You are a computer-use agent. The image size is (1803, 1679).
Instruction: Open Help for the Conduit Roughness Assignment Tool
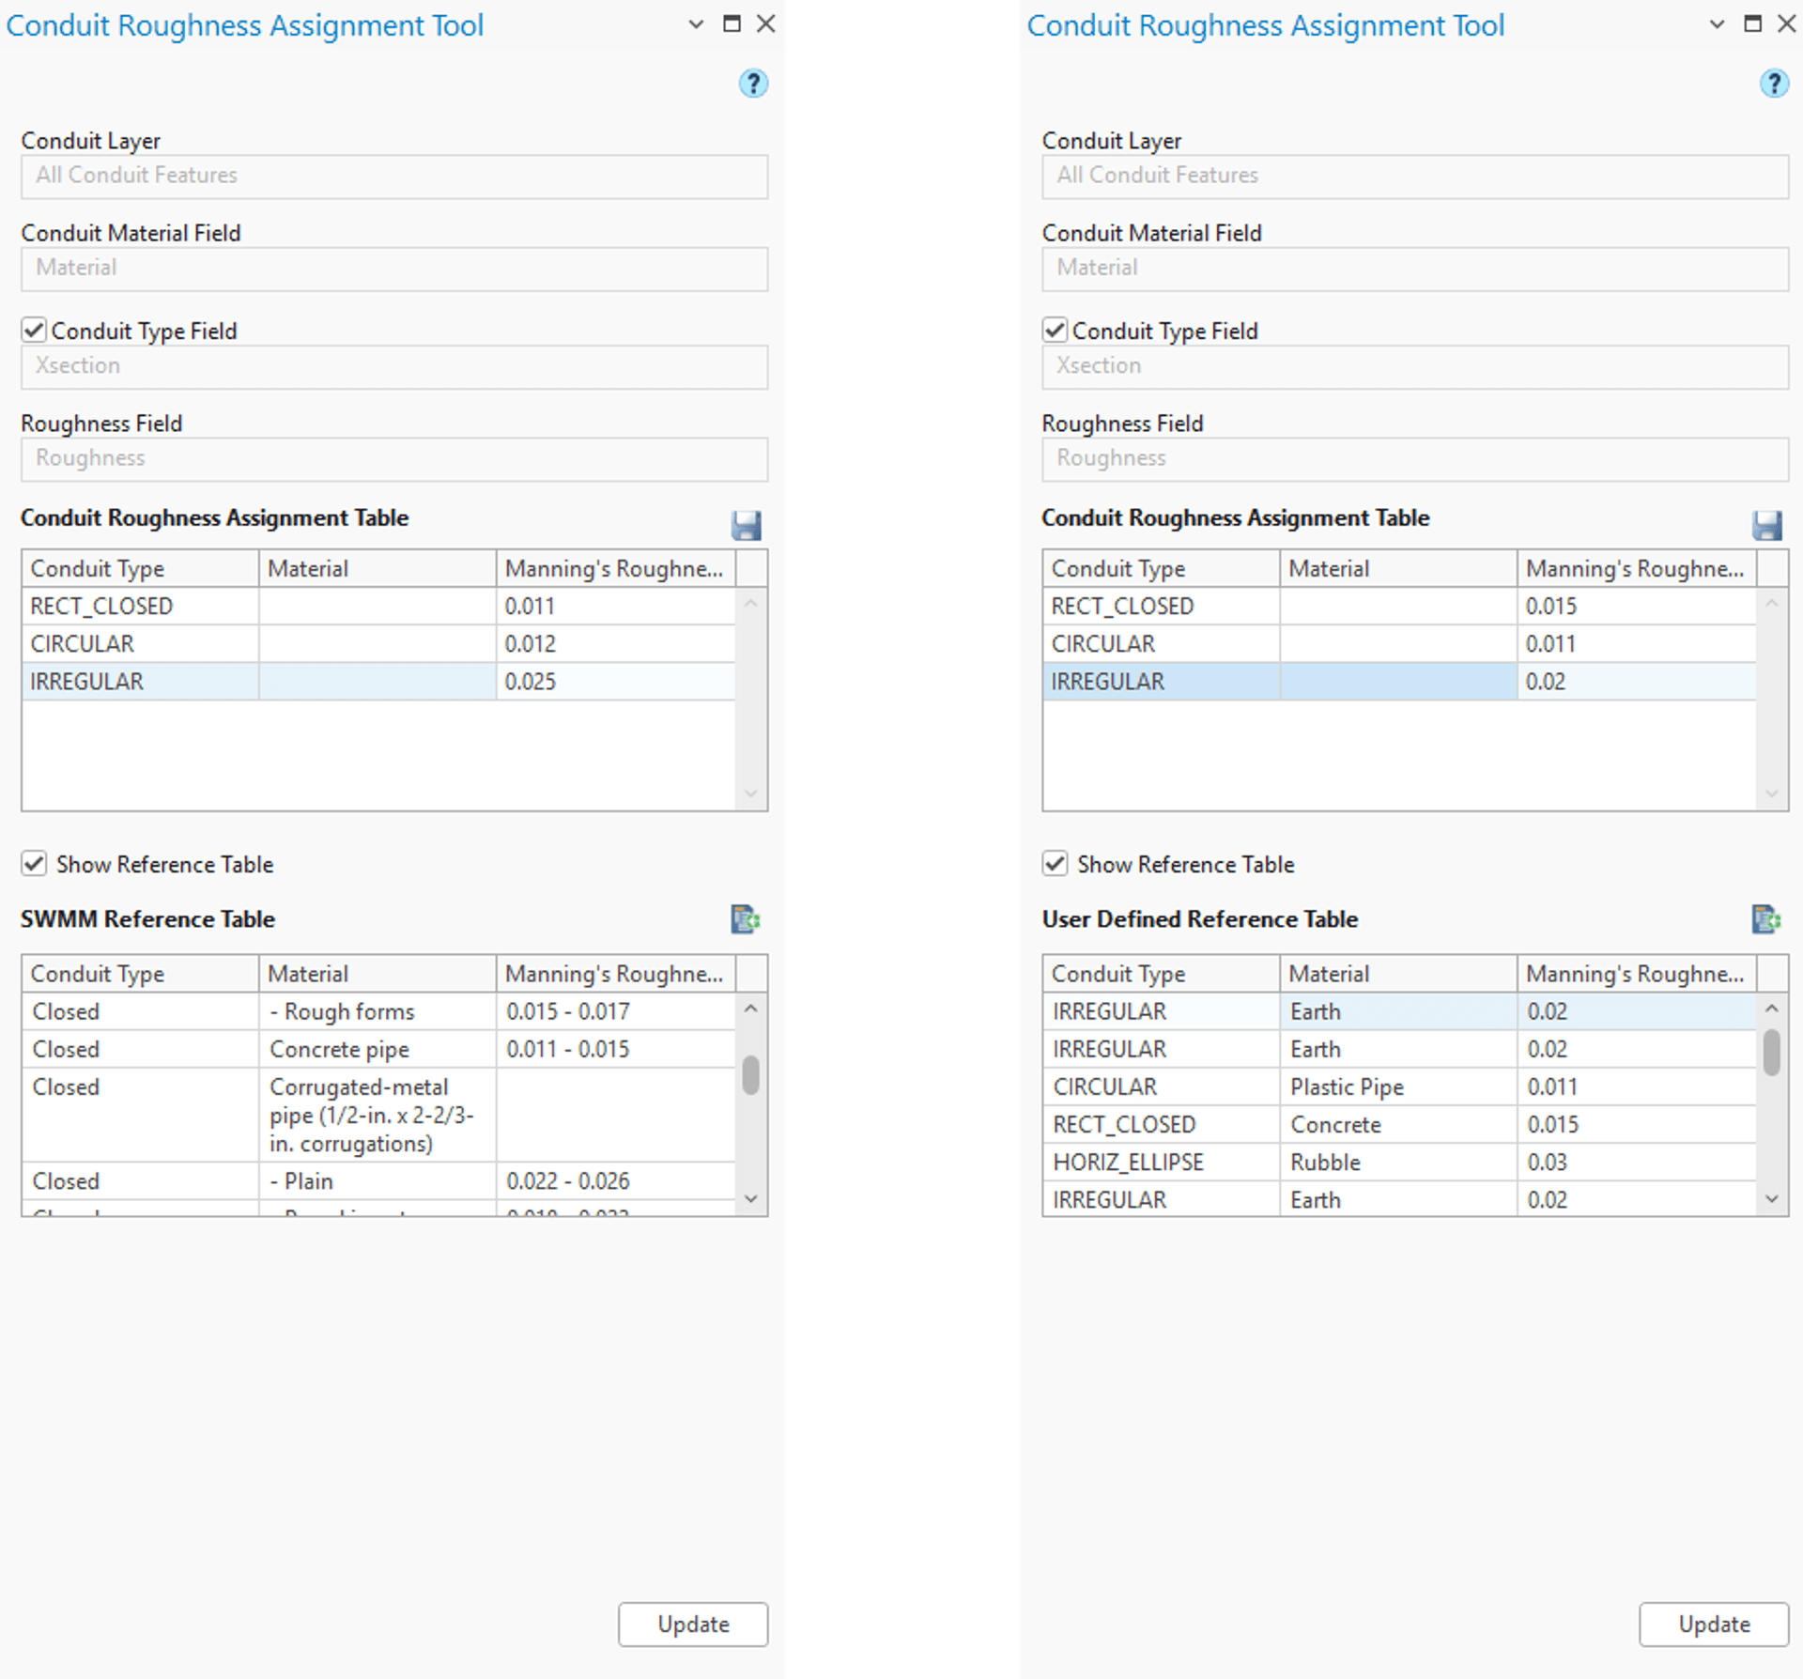coord(752,84)
